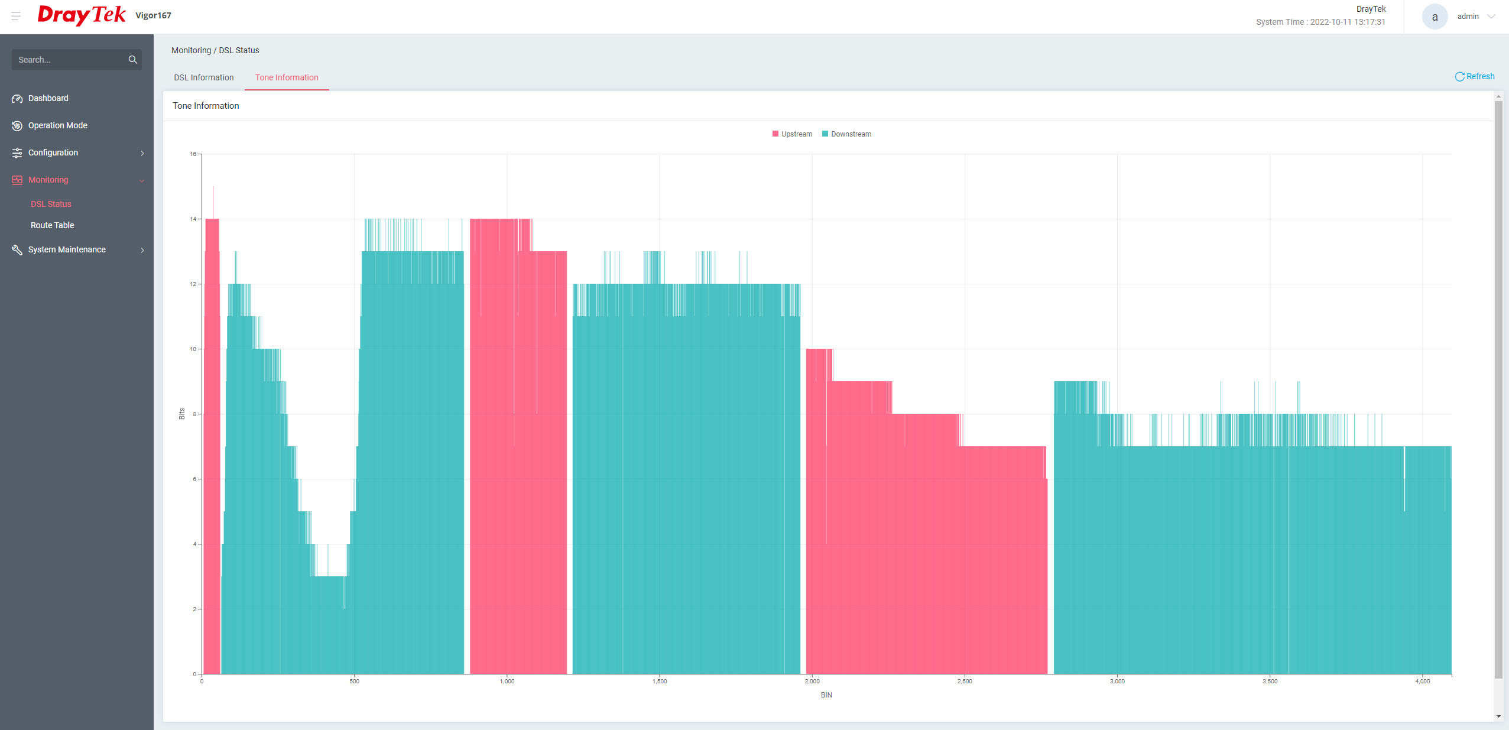Toggle Upstream series in chart legend
The image size is (1509, 730).
click(791, 134)
